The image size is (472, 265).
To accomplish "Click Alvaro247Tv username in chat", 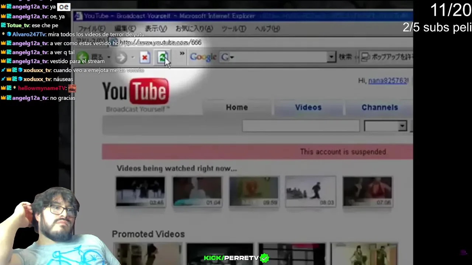I will coord(29,34).
